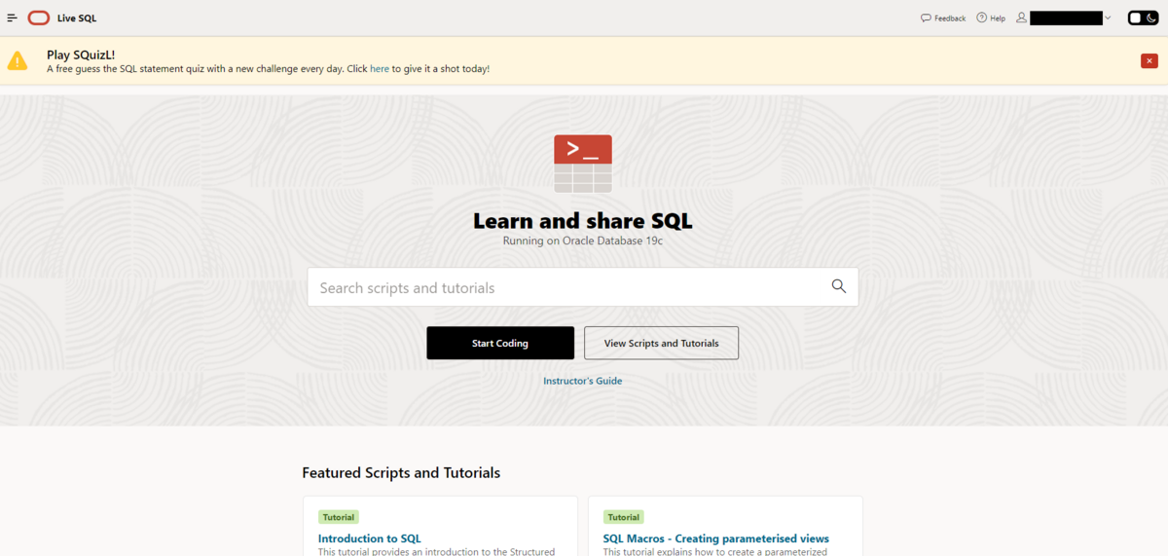Switch to dark mode with moon icon
Viewport: 1168px width, 556px height.
coord(1151,18)
